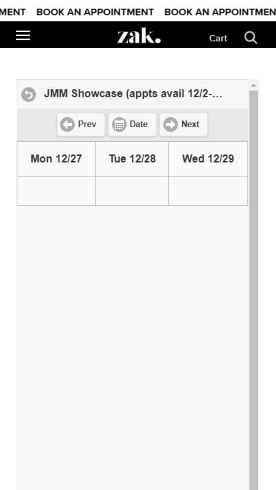Click the right-side BOOK AN APPOINTMENT banner text

click(220, 12)
